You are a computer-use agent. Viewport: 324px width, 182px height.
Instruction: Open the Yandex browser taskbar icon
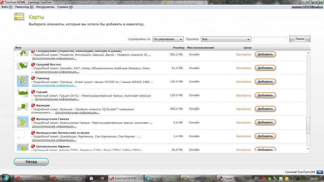click(x=91, y=178)
